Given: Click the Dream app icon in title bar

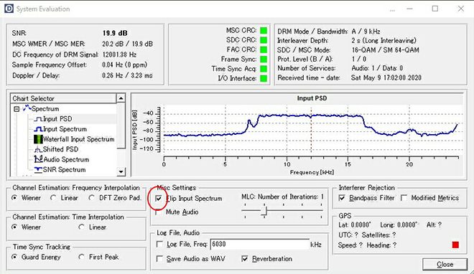Looking at the screenshot, I should coord(9,9).
